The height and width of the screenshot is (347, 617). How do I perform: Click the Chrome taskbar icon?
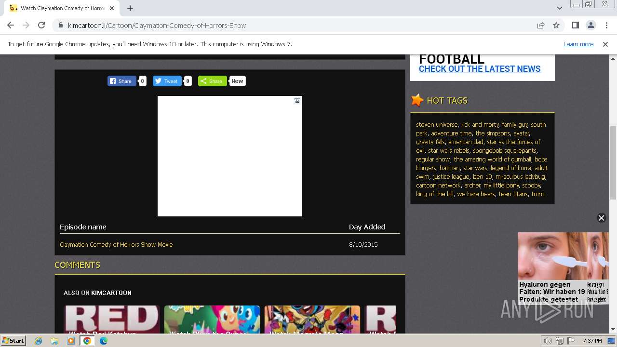click(x=87, y=341)
